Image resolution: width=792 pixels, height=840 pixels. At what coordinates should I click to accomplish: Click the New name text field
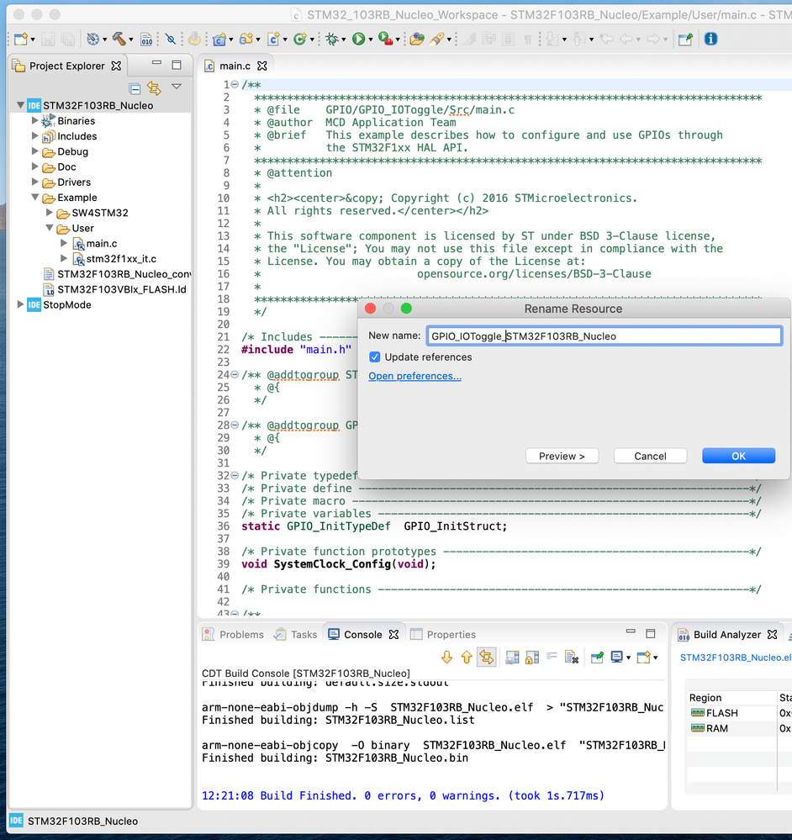(604, 335)
